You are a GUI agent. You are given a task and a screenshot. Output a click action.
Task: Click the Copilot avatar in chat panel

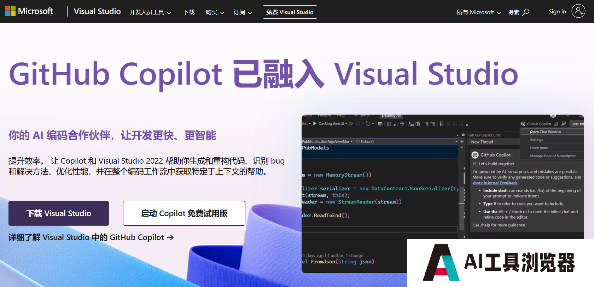[475, 155]
